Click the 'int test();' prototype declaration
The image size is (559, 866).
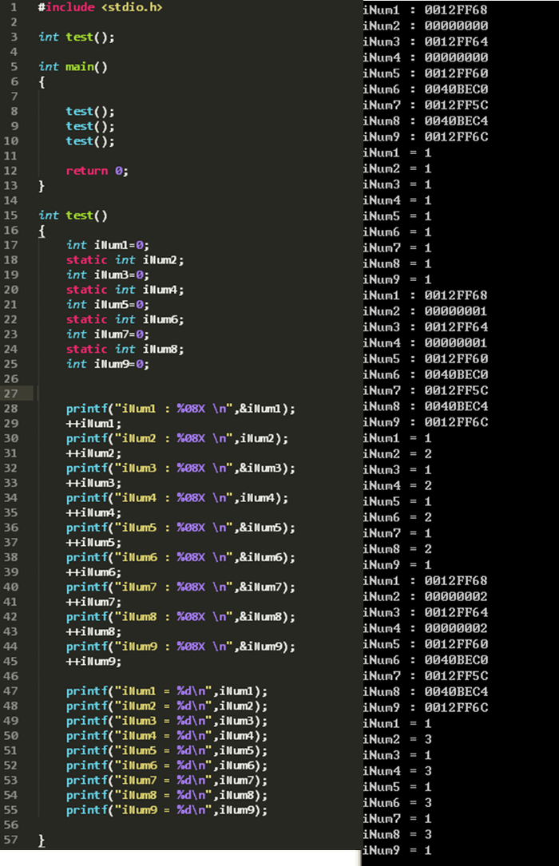(77, 37)
